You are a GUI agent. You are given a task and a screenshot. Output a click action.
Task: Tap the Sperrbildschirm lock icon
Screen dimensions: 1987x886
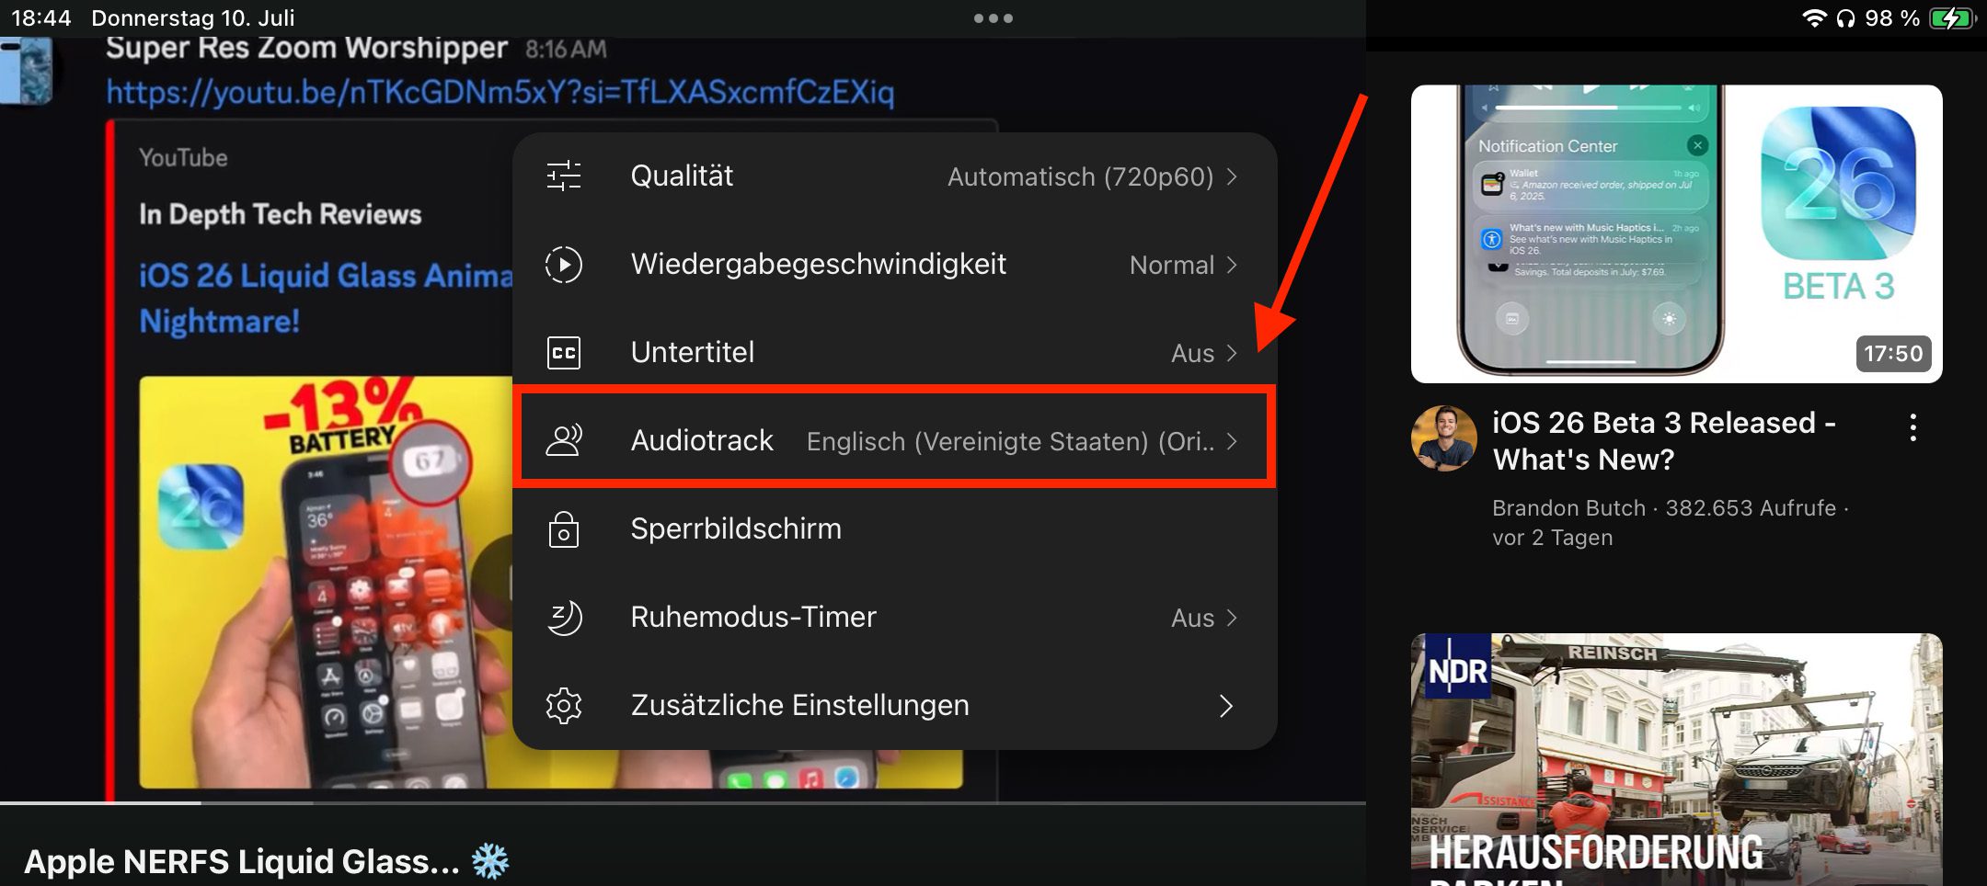coord(564,529)
